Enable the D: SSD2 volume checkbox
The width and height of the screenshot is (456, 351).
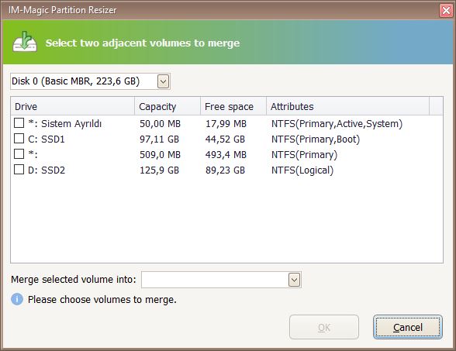pos(19,170)
